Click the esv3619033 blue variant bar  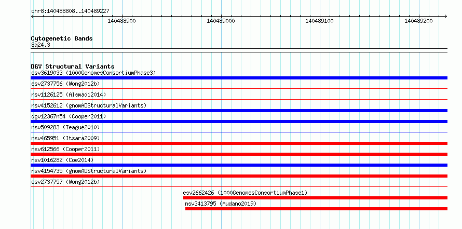239,78
